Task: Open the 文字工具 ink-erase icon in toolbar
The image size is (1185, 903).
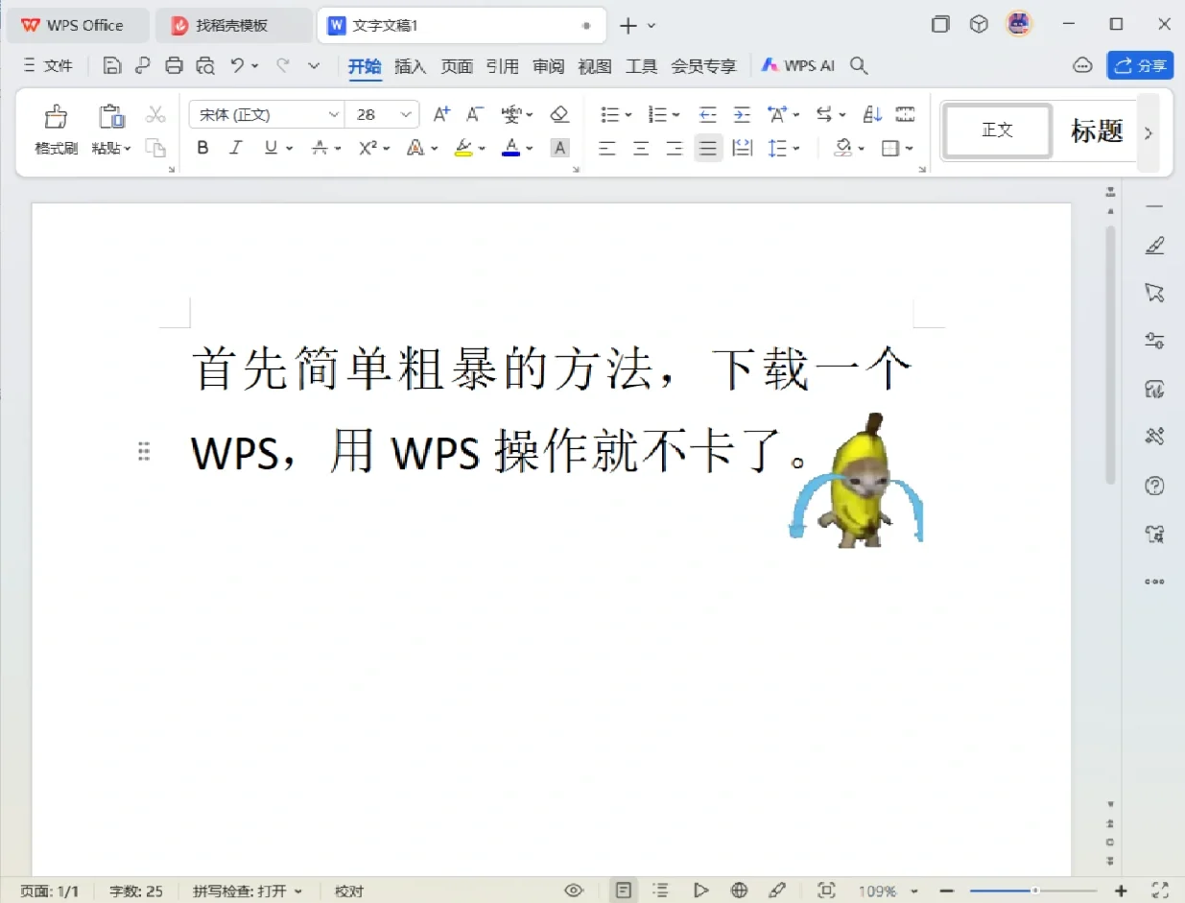Action: click(560, 114)
